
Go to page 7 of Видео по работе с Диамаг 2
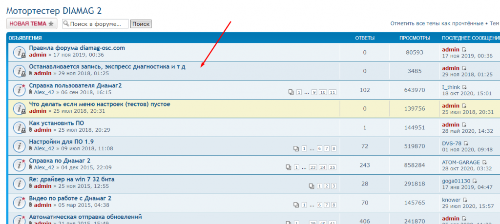(327, 205)
